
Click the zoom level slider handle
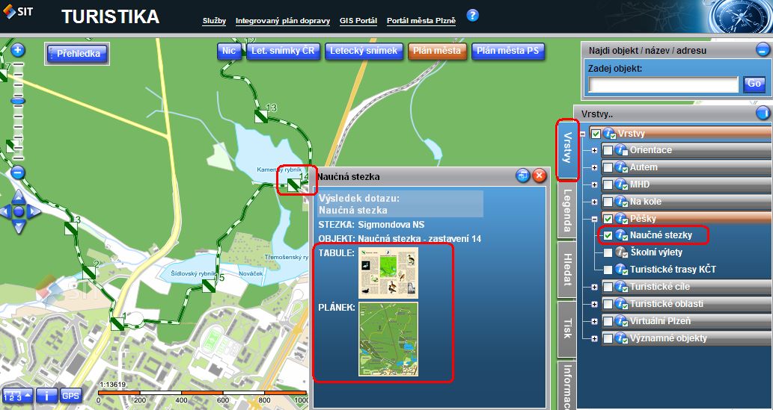click(x=18, y=100)
